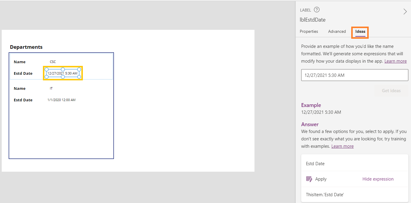Click the Learn more link under the name format description
This screenshot has width=411, height=203.
(395, 61)
